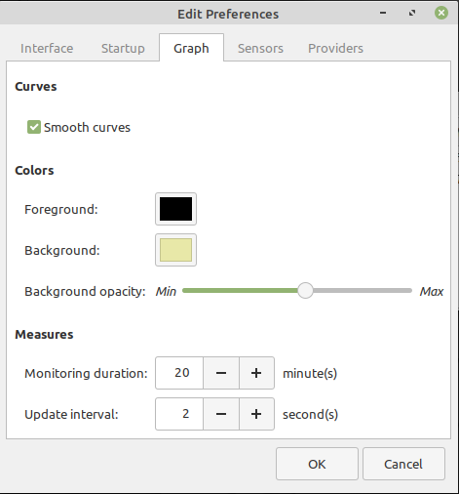Screen dimensions: 459x494
Task: Click Cancel to discard changes
Action: tap(403, 464)
